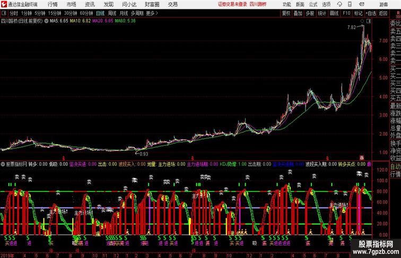Click the diamond icon at the chart's top right
The width and height of the screenshot is (401, 258).
[x=362, y=21]
